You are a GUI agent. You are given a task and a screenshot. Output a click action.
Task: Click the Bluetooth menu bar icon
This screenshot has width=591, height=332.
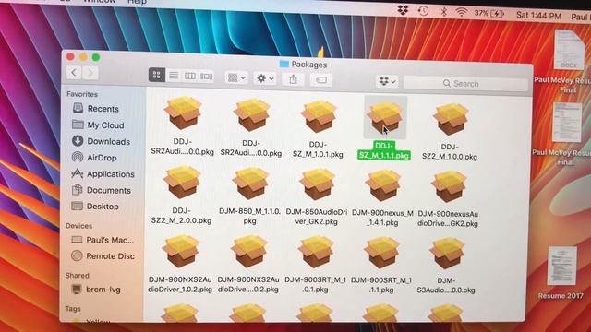(444, 12)
